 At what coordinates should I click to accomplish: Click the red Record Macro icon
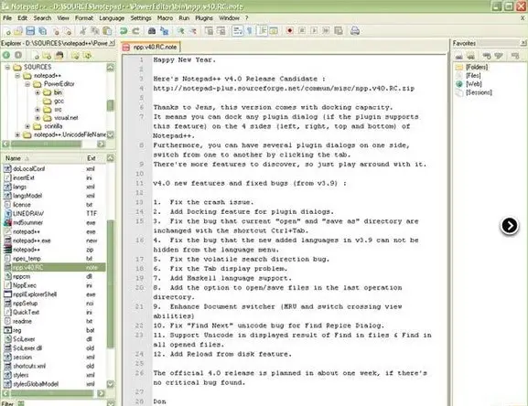[x=289, y=31]
